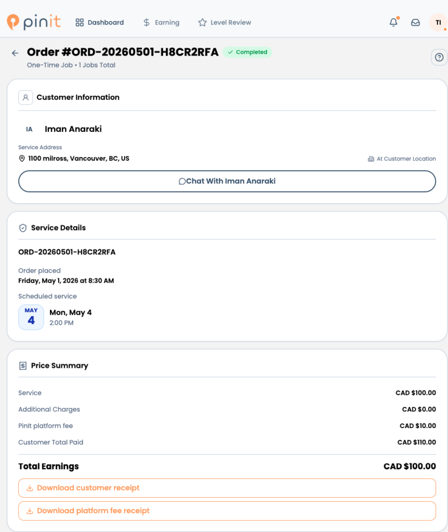Screen dimensions: 448x532
Task: Click the At Customer Location building icon
Action: (x=371, y=159)
